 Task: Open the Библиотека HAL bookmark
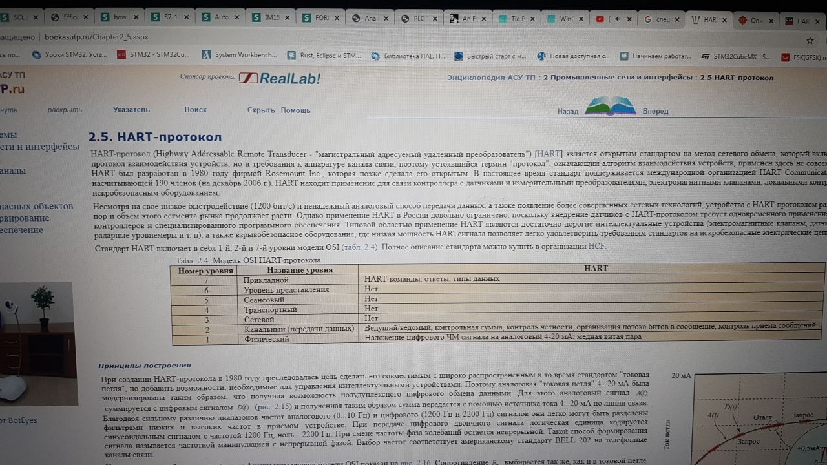408,56
